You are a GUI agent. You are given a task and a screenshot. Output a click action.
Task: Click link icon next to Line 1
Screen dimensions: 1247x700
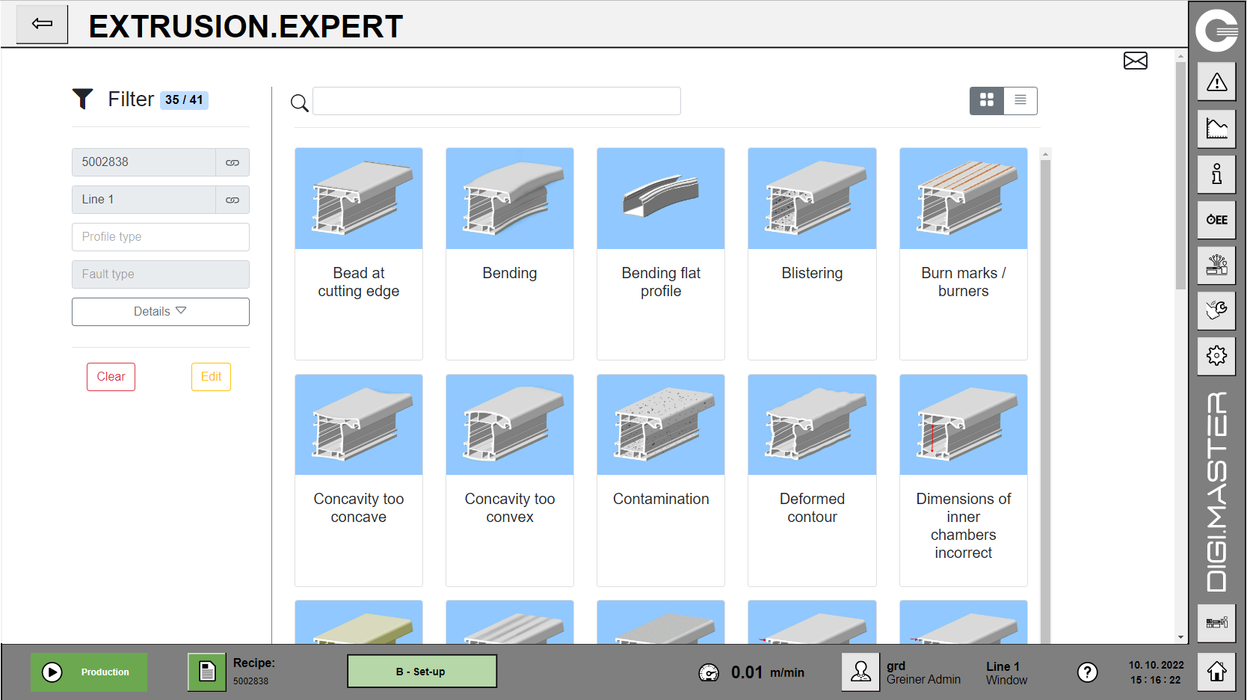[x=233, y=200]
